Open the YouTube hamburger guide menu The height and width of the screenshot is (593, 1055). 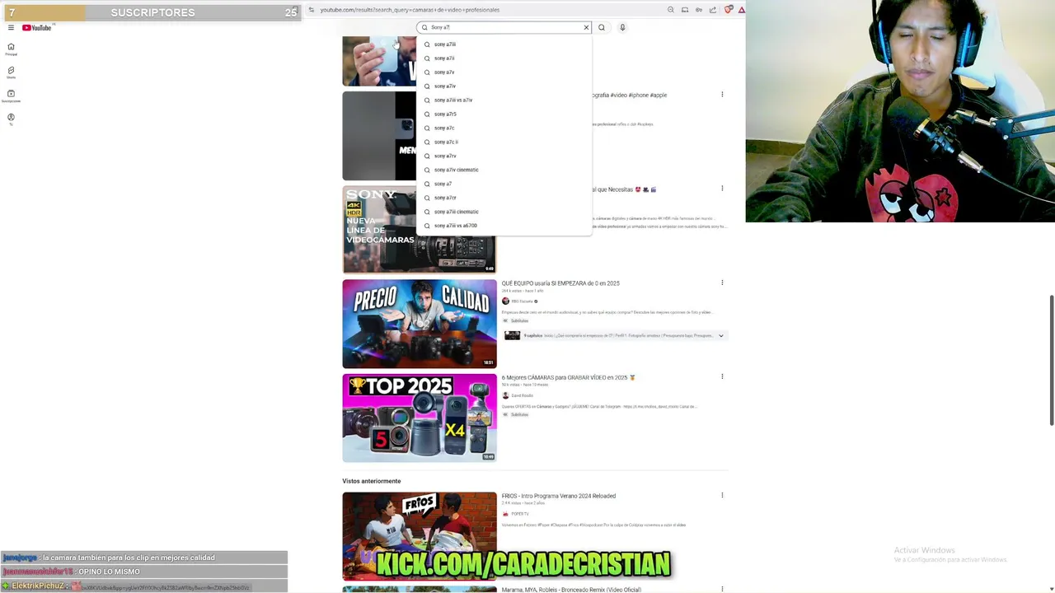click(x=11, y=27)
